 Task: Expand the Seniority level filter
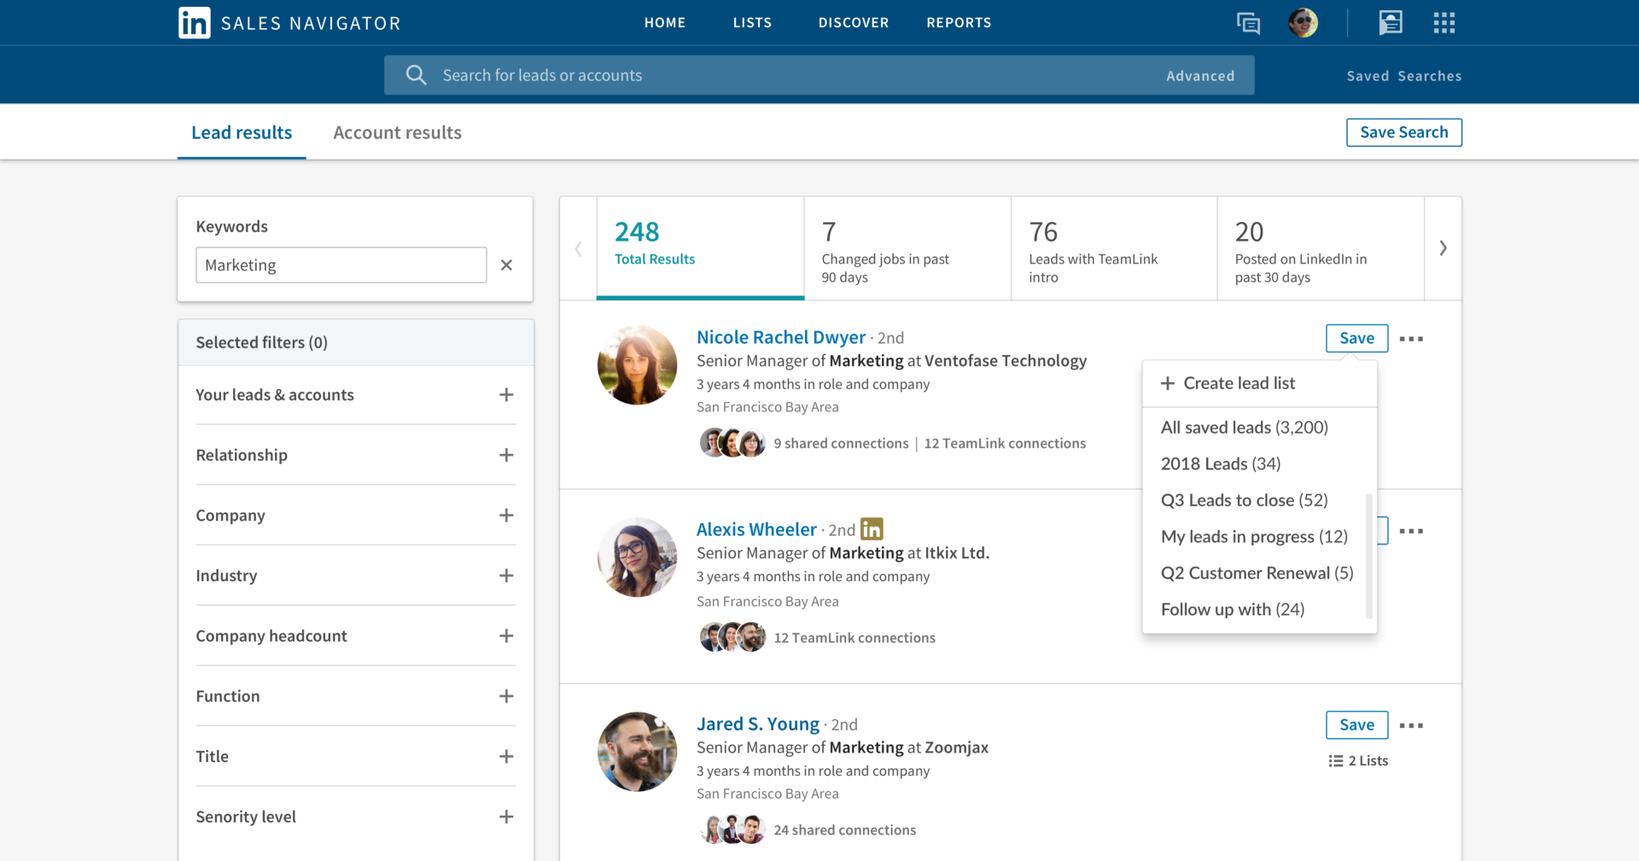[x=507, y=817]
